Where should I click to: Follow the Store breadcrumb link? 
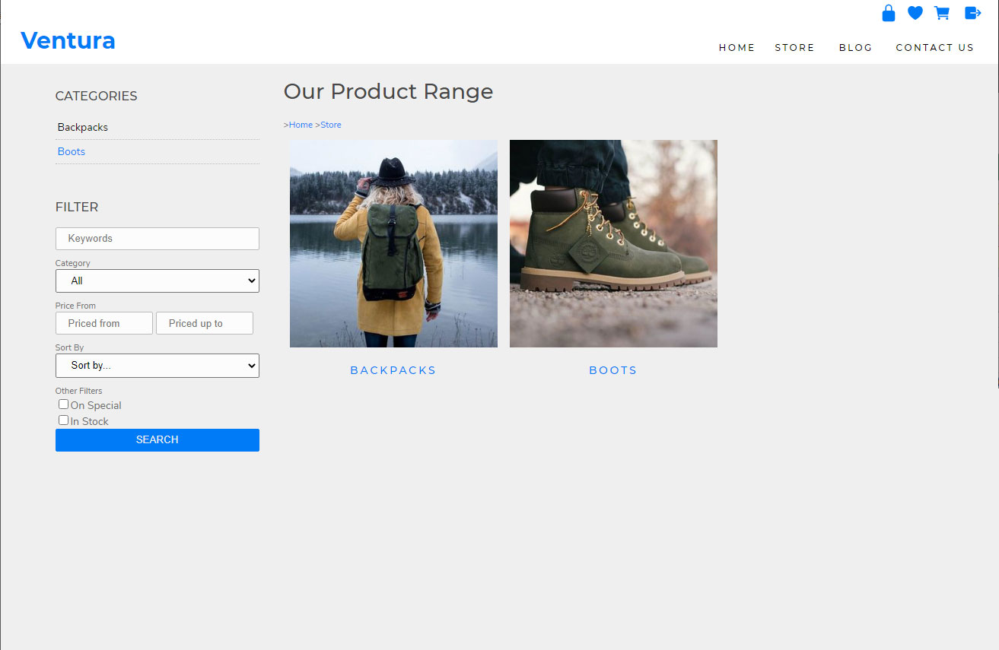pyautogui.click(x=331, y=125)
